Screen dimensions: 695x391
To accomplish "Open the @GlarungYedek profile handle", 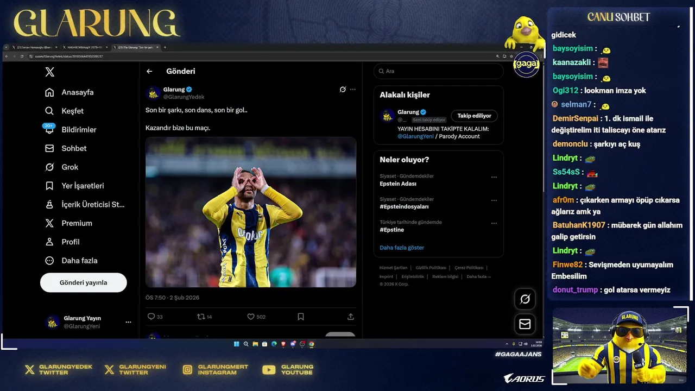I will click(184, 97).
